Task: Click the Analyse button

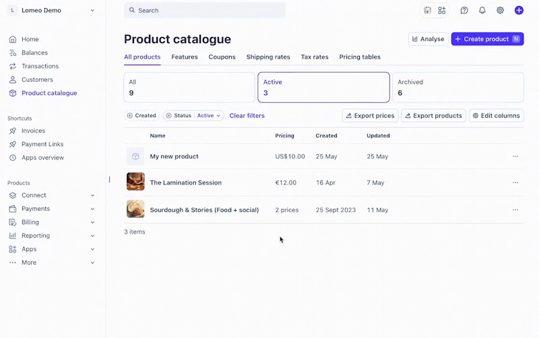Action: click(x=429, y=39)
